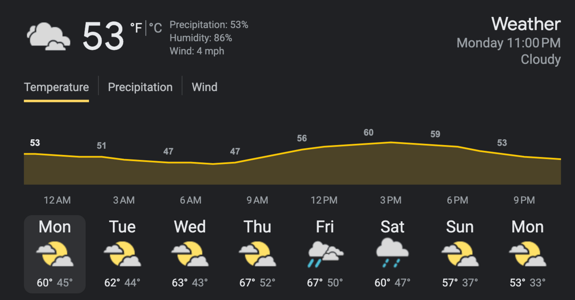The width and height of the screenshot is (575, 300).
Task: Open the Temperature tab
Action: click(x=57, y=87)
